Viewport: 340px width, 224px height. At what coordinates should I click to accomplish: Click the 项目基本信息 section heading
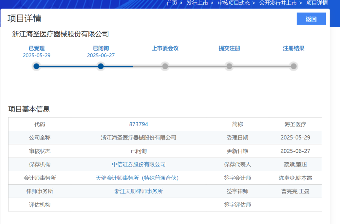tap(29, 109)
